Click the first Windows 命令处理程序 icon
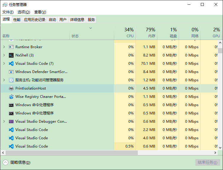The width and height of the screenshot is (223, 170). click(11, 105)
